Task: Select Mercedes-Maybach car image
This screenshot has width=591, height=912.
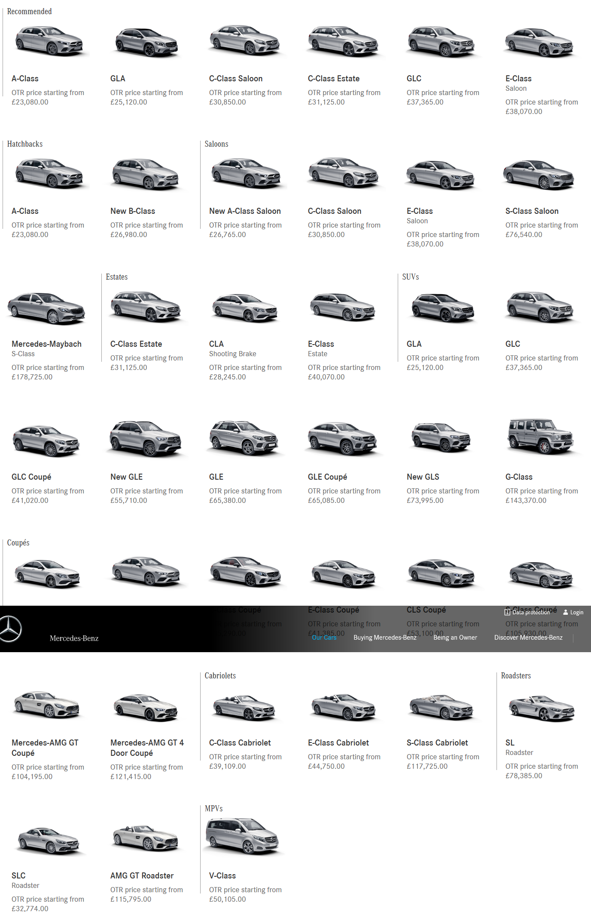Action: click(x=46, y=308)
